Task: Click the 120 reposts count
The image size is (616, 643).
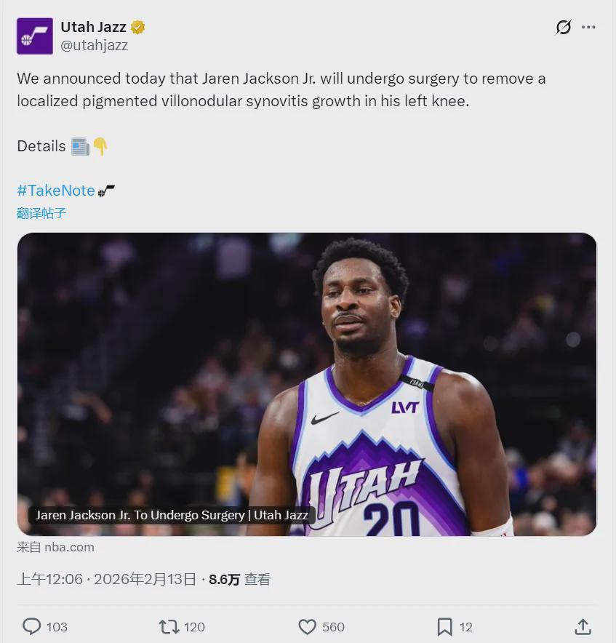Action: (x=194, y=627)
